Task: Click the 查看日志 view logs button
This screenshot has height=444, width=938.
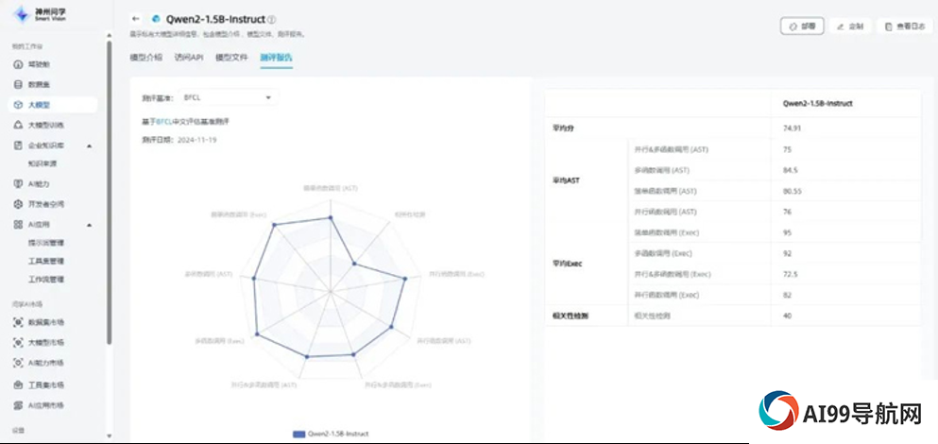Action: coord(905,26)
